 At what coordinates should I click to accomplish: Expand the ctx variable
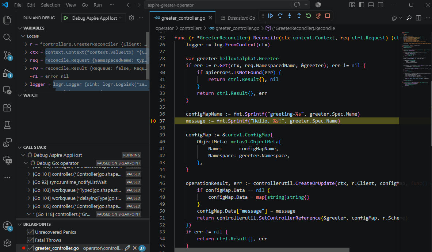[x=26, y=52]
